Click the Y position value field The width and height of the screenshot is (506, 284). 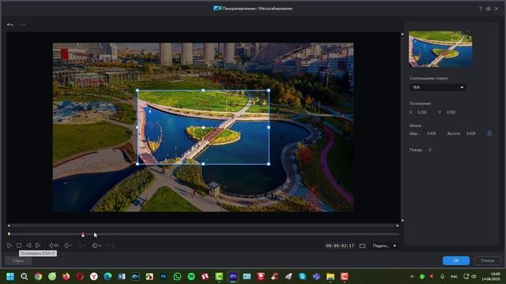coord(451,112)
